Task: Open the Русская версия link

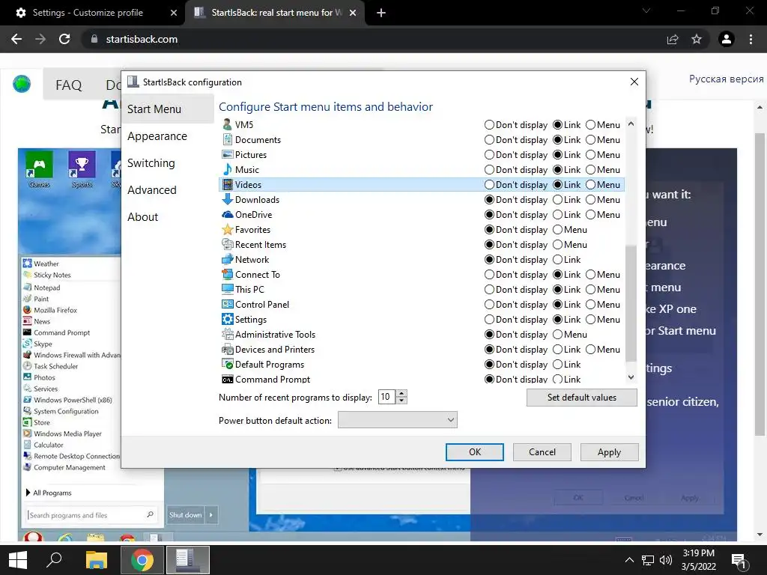Action: click(x=726, y=79)
